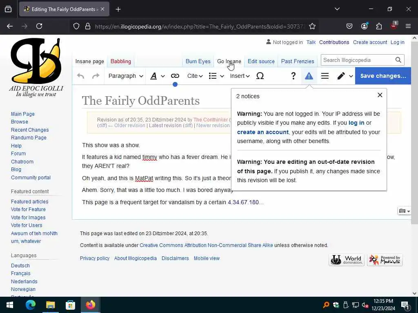Viewport: 418px width, 313px height.
Task: Click the Powered by MediaWiki badge
Action: click(385, 260)
